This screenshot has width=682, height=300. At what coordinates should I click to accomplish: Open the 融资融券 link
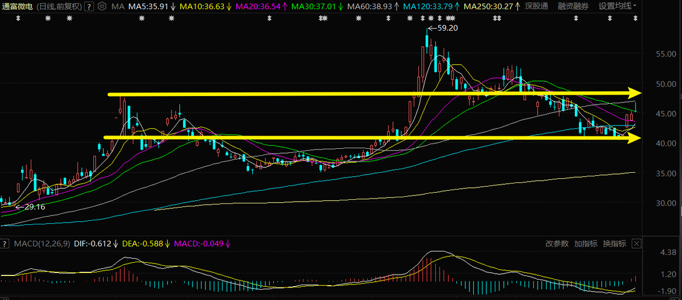pos(573,7)
